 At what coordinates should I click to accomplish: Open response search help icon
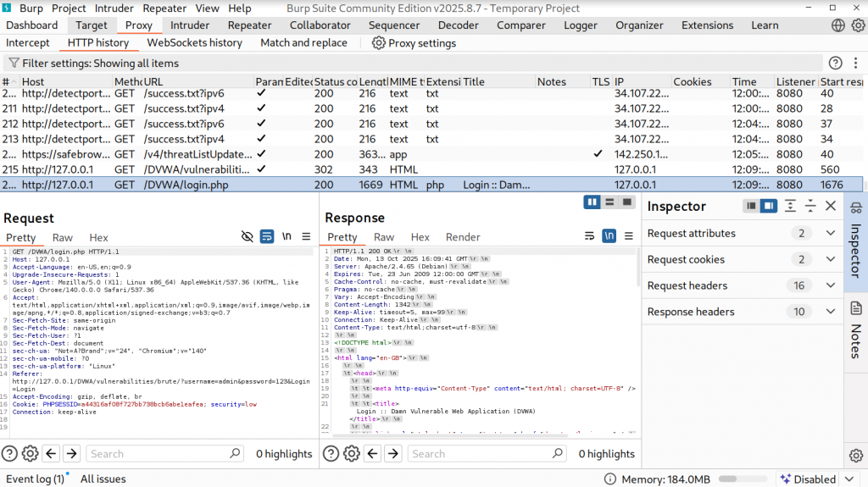click(331, 454)
